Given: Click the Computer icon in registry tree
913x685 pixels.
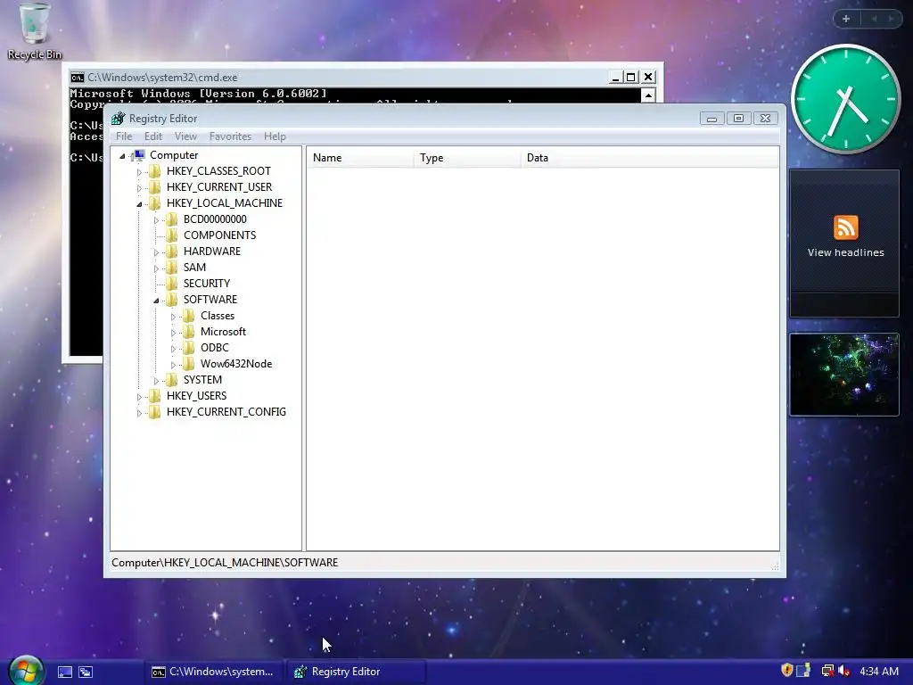Looking at the screenshot, I should tap(138, 155).
